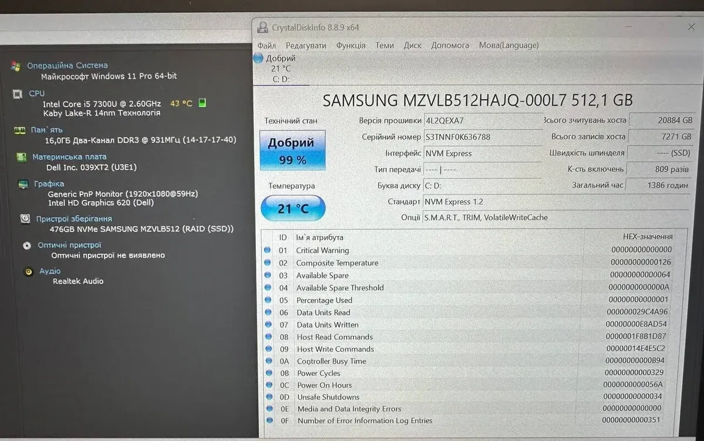Click the RAM memory icon
Screen dimensions: 704x441
pyautogui.click(x=19, y=130)
